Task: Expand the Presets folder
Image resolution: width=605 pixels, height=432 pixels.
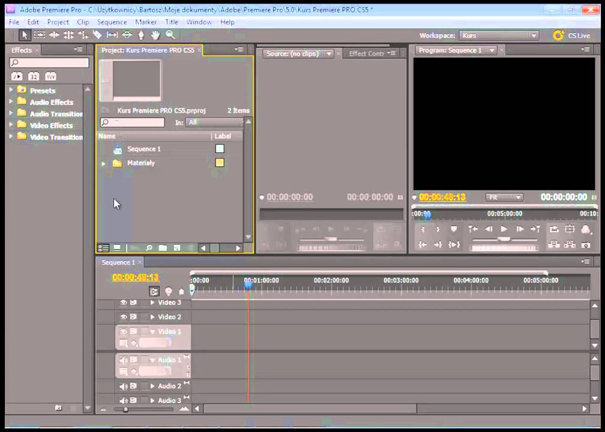Action: [x=11, y=90]
